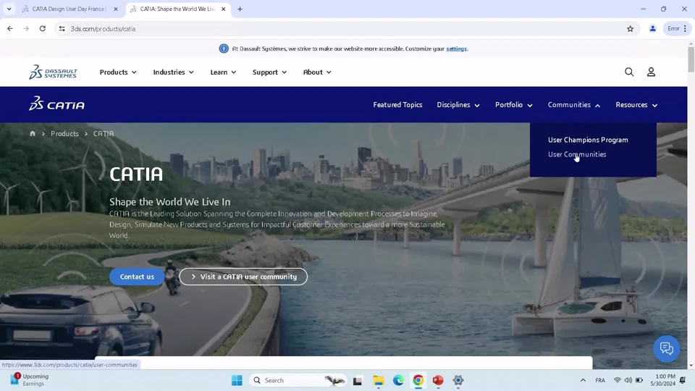Open Featured Topics

coord(397,104)
